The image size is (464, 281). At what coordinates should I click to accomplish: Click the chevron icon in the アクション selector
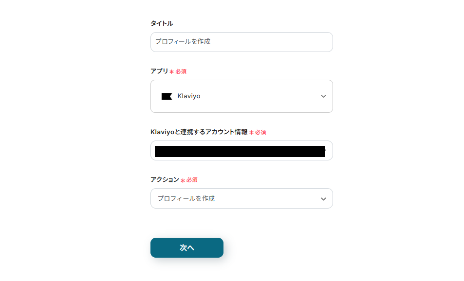click(323, 198)
